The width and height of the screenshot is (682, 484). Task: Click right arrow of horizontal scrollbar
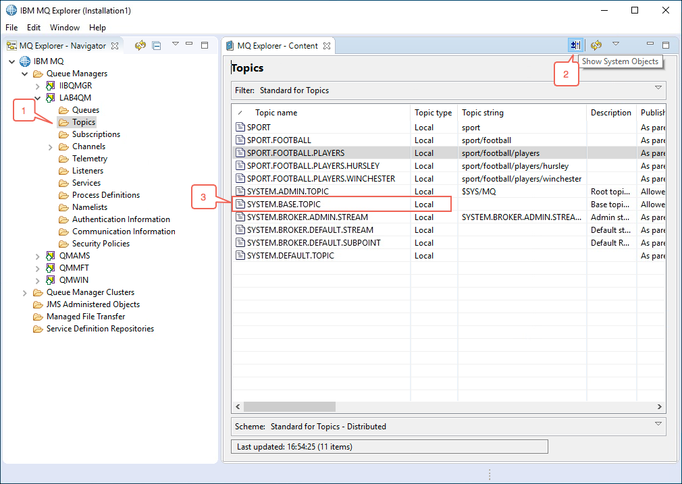660,406
